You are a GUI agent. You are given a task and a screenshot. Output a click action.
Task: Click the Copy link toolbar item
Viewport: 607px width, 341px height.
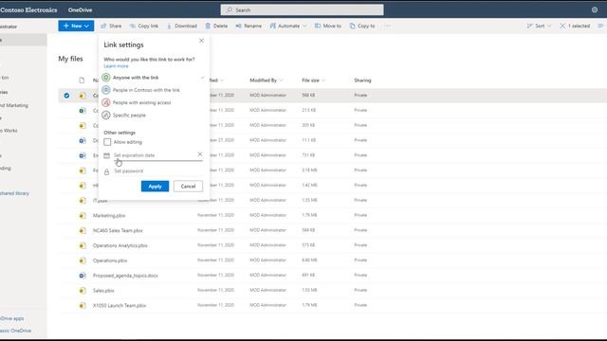[144, 26]
